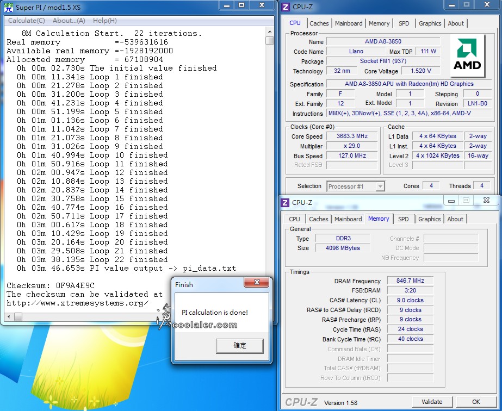The image size is (502, 411).
Task: Expand the Processor #1 selection dropdown
Action: pos(380,186)
